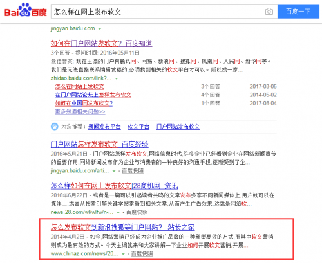Open recommended search 门户网站发布软文
The width and height of the screenshot is (322, 263).
(178, 127)
